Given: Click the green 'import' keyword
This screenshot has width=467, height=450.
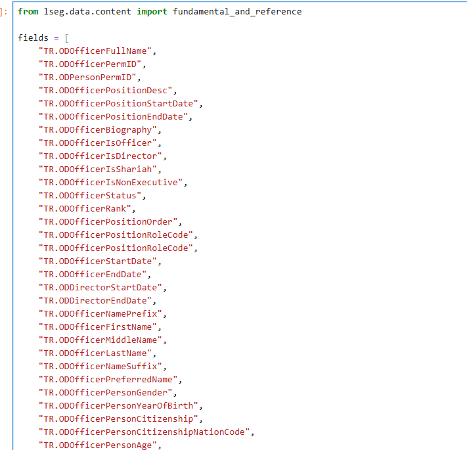Looking at the screenshot, I should click(152, 12).
